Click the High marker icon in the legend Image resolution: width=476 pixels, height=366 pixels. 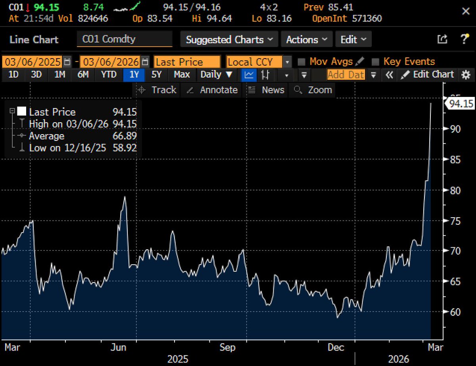click(22, 124)
